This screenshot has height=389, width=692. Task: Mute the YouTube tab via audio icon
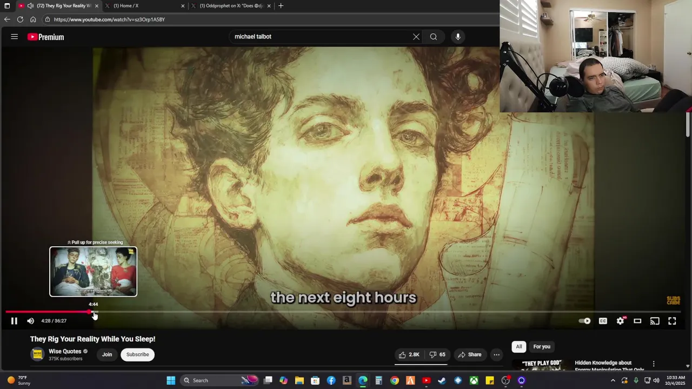pos(30,6)
